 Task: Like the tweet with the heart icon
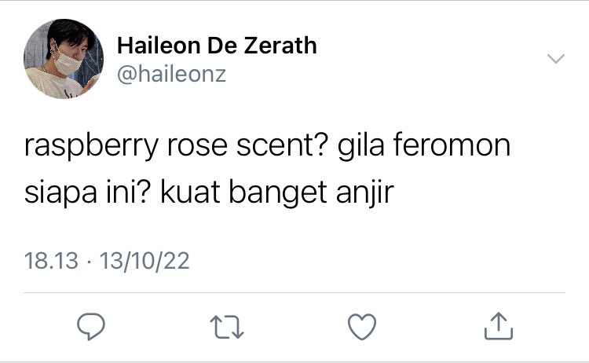click(362, 327)
